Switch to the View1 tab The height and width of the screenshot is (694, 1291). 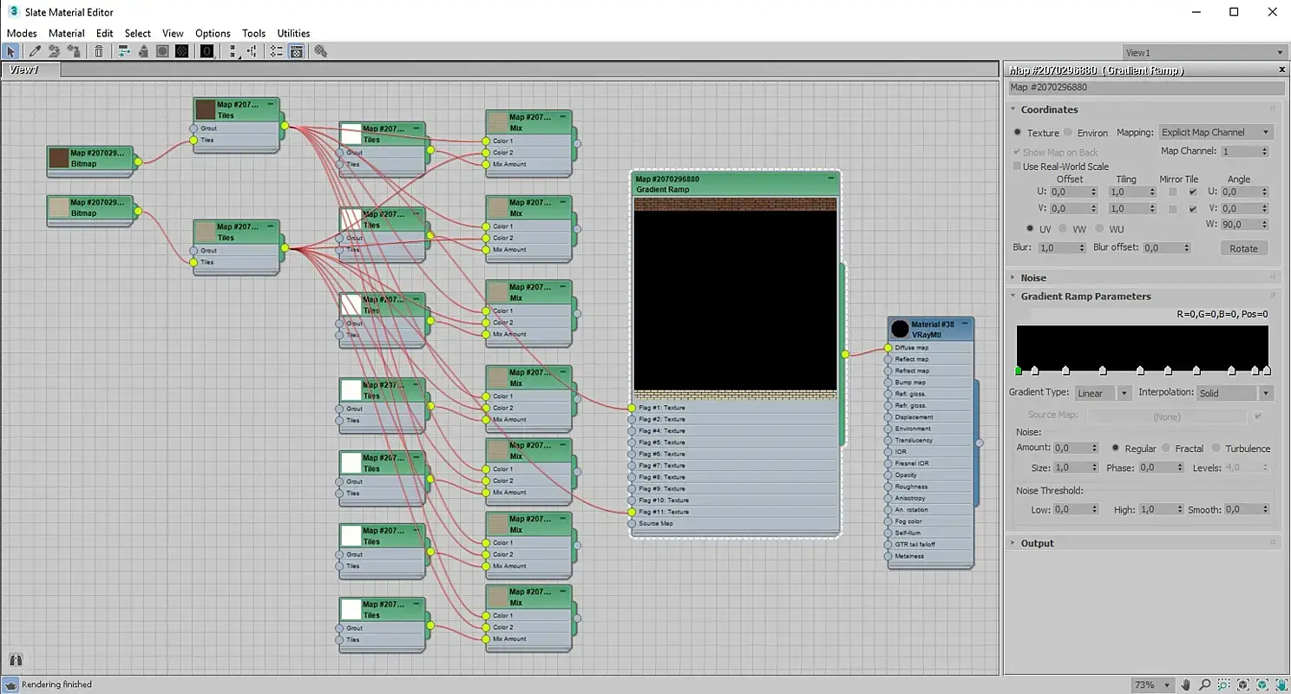[x=24, y=69]
